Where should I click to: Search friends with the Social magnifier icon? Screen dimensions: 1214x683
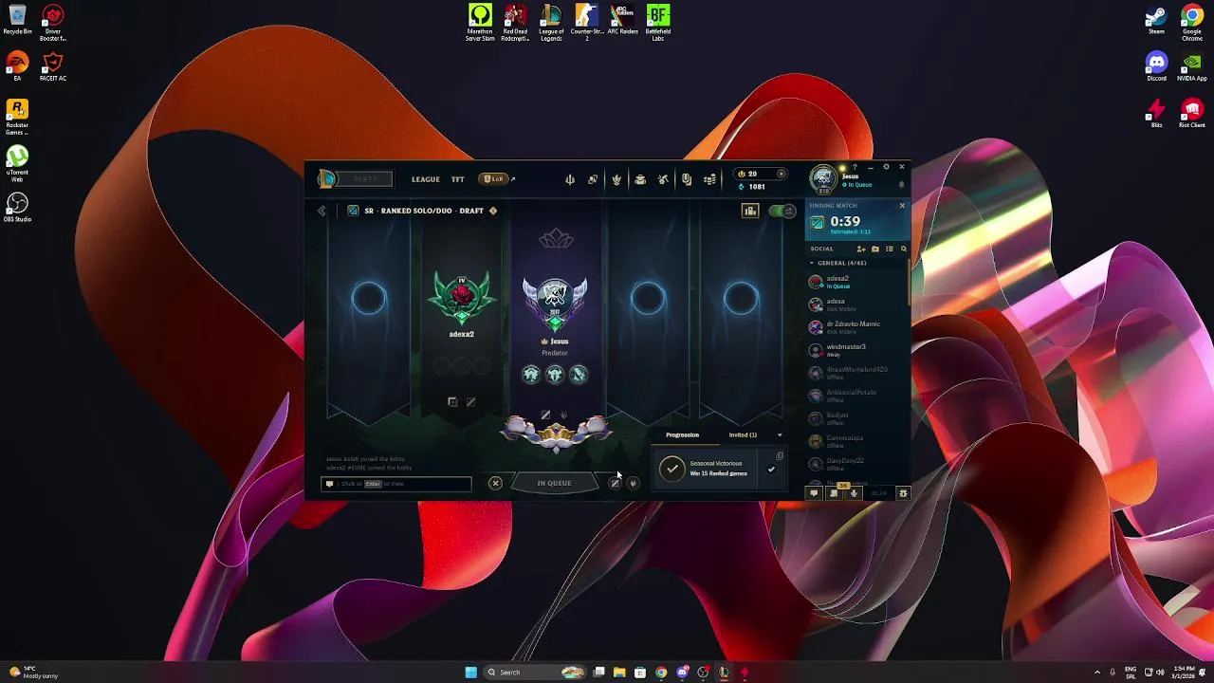point(903,249)
